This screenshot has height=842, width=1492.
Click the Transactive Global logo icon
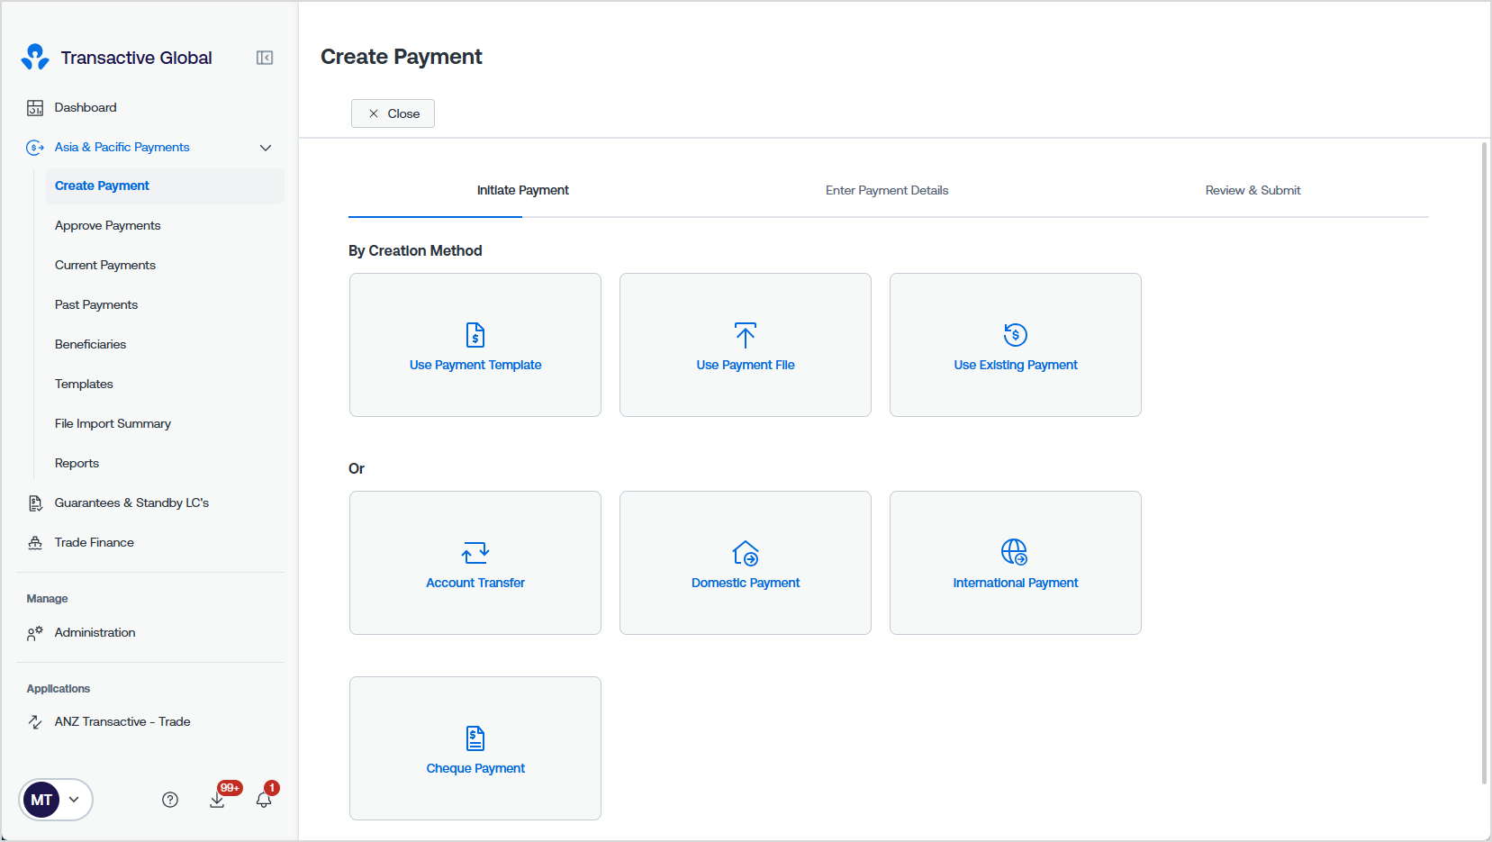click(x=35, y=57)
